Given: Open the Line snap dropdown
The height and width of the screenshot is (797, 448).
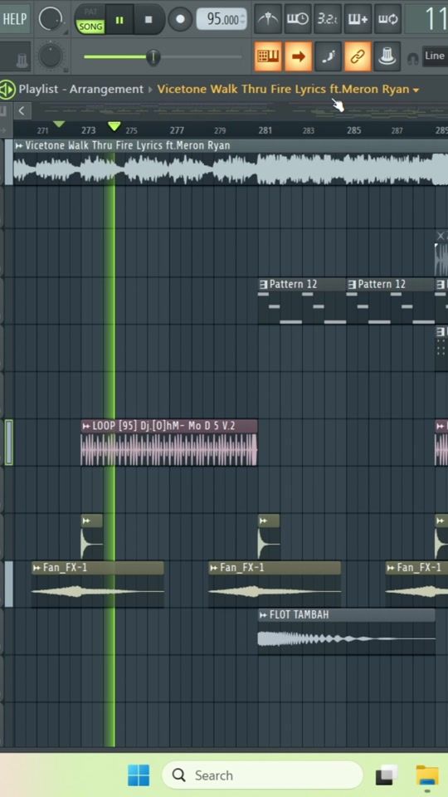Looking at the screenshot, I should (x=435, y=56).
